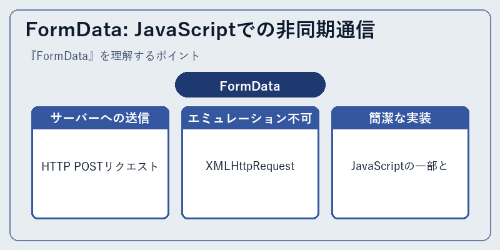500x250 pixels.
Task: Click the text 'JavaScriptの一部と'
Action: pos(399,166)
